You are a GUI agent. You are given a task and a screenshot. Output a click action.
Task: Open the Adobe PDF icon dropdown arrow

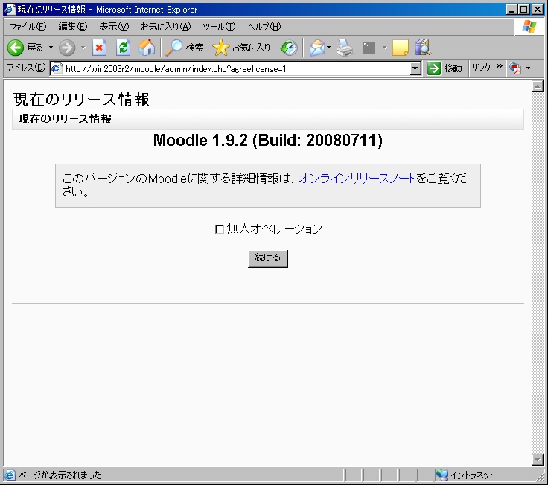528,68
